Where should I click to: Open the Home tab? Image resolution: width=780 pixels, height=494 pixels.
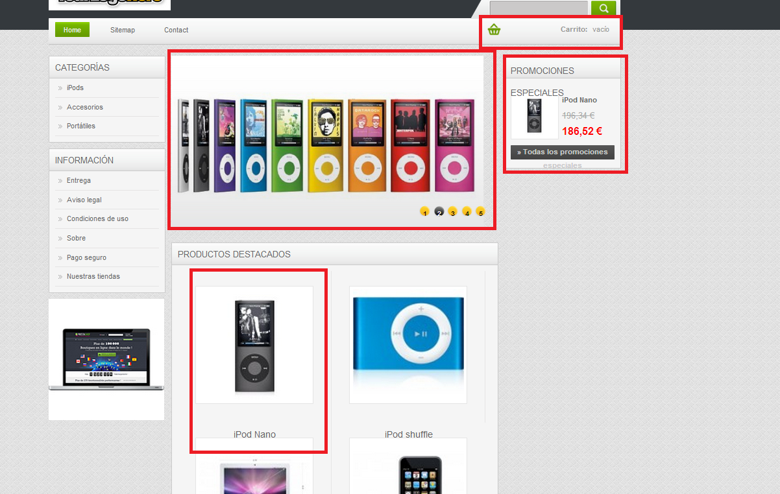click(x=72, y=30)
